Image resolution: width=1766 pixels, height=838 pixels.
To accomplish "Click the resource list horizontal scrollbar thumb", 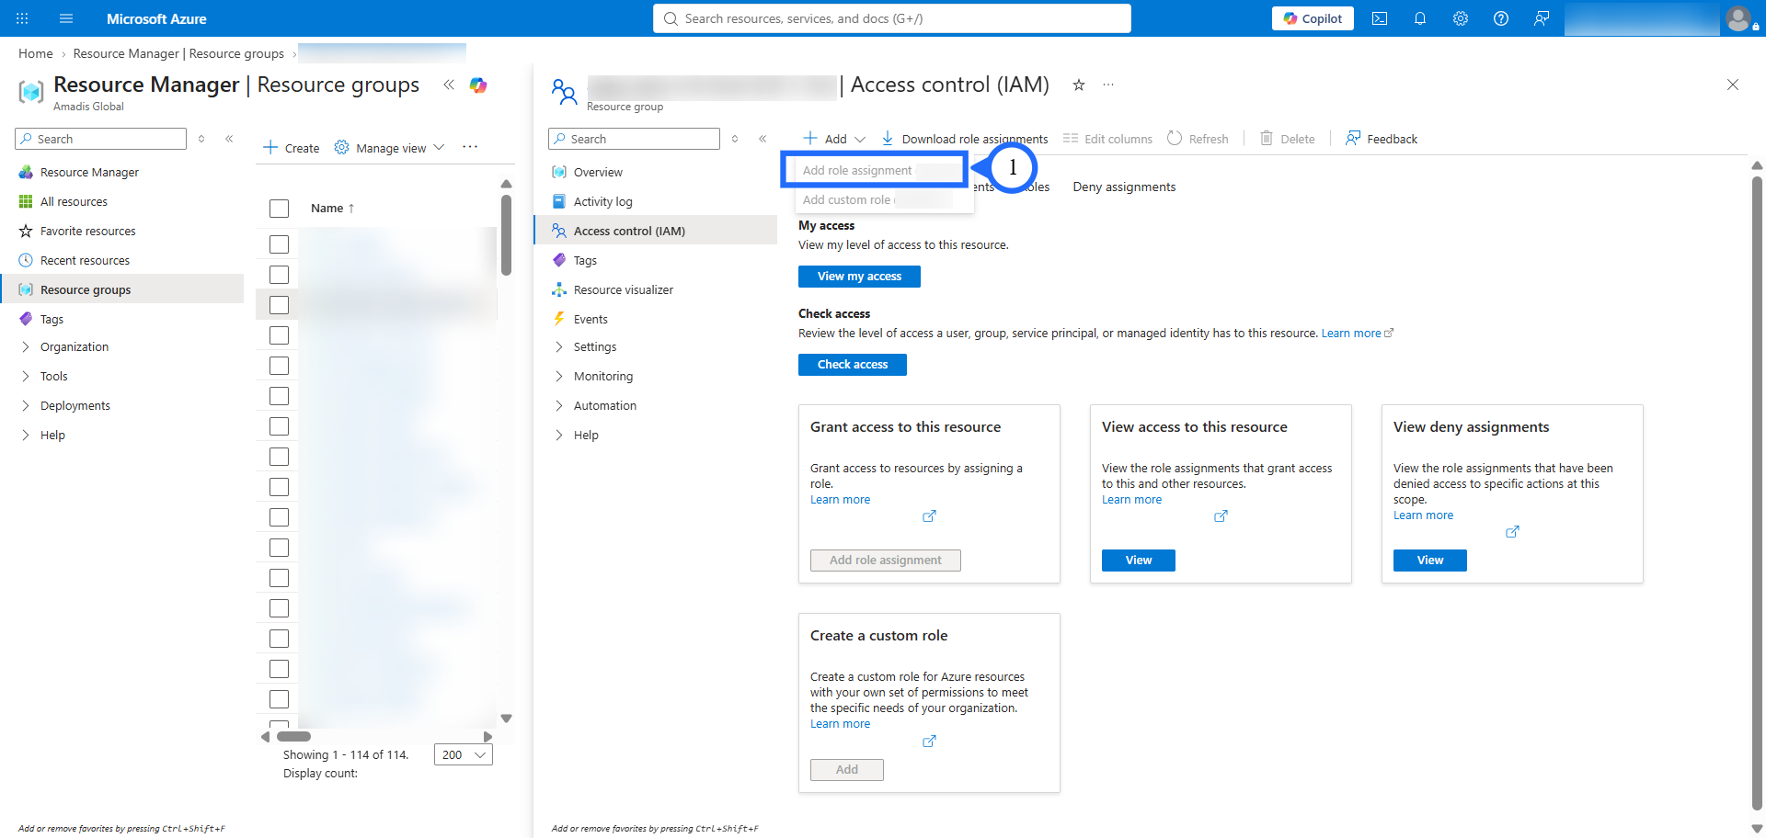I will coord(293,736).
